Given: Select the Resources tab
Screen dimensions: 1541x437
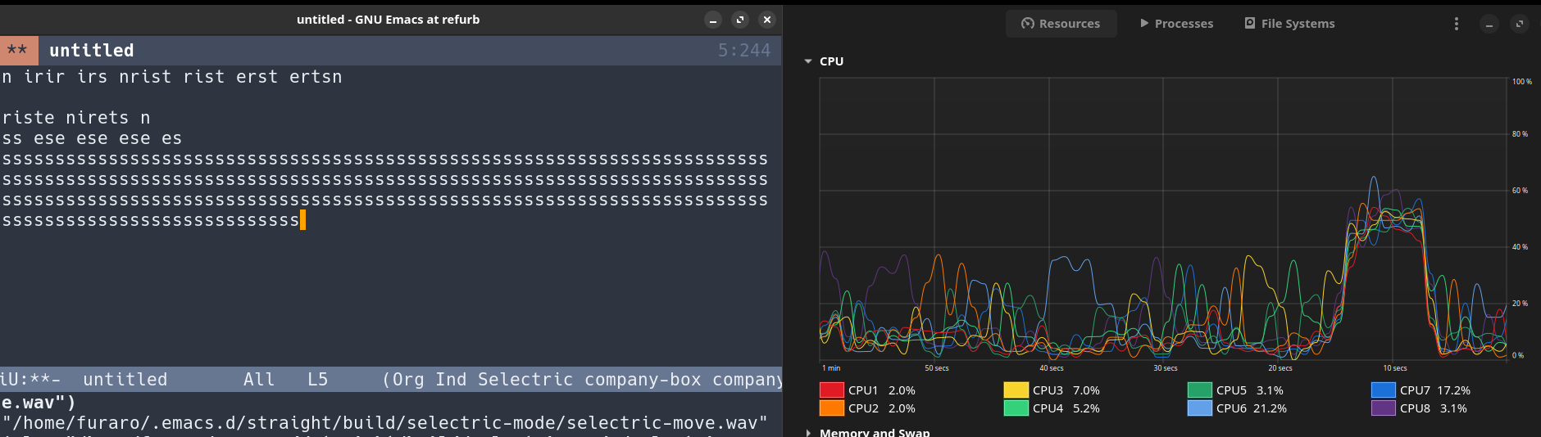Looking at the screenshot, I should [1061, 24].
